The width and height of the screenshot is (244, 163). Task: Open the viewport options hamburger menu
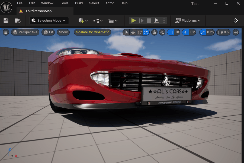6,32
